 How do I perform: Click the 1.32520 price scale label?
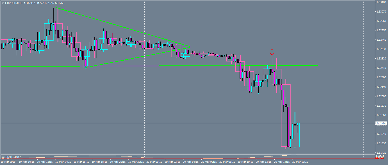click(x=381, y=59)
